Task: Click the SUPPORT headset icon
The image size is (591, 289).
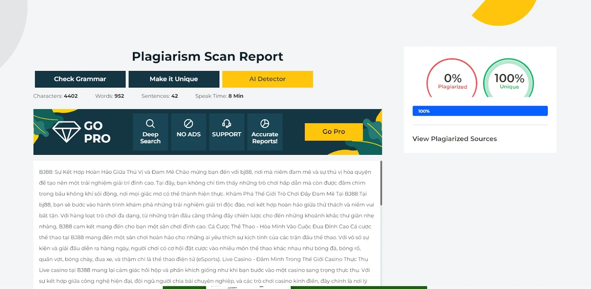Action: (226, 123)
